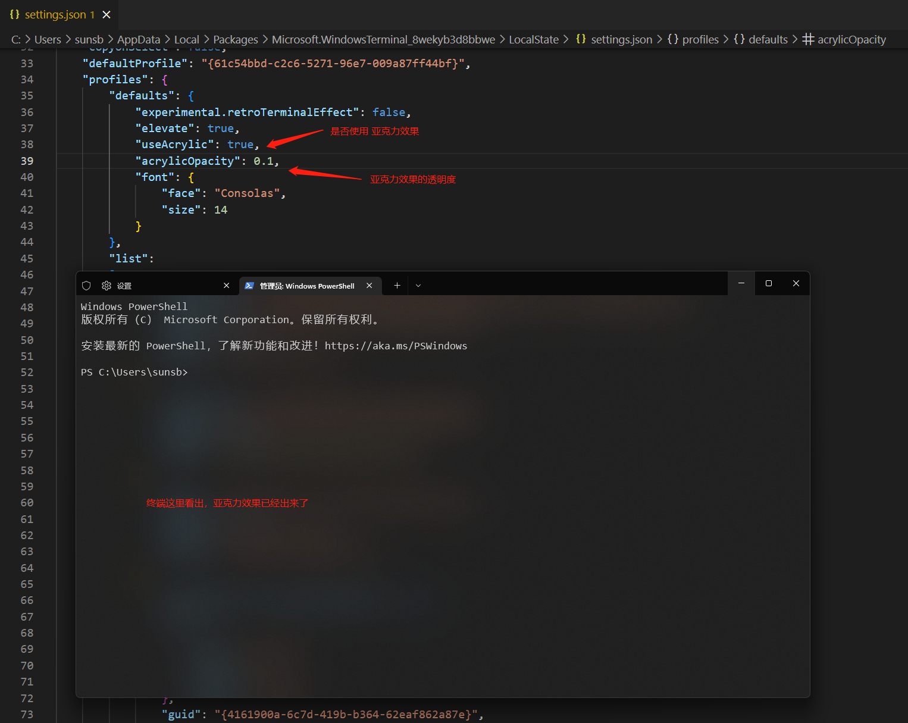Viewport: 908px width, 723px height.
Task: Click the PowerShell icon on the terminal tab
Action: click(249, 286)
